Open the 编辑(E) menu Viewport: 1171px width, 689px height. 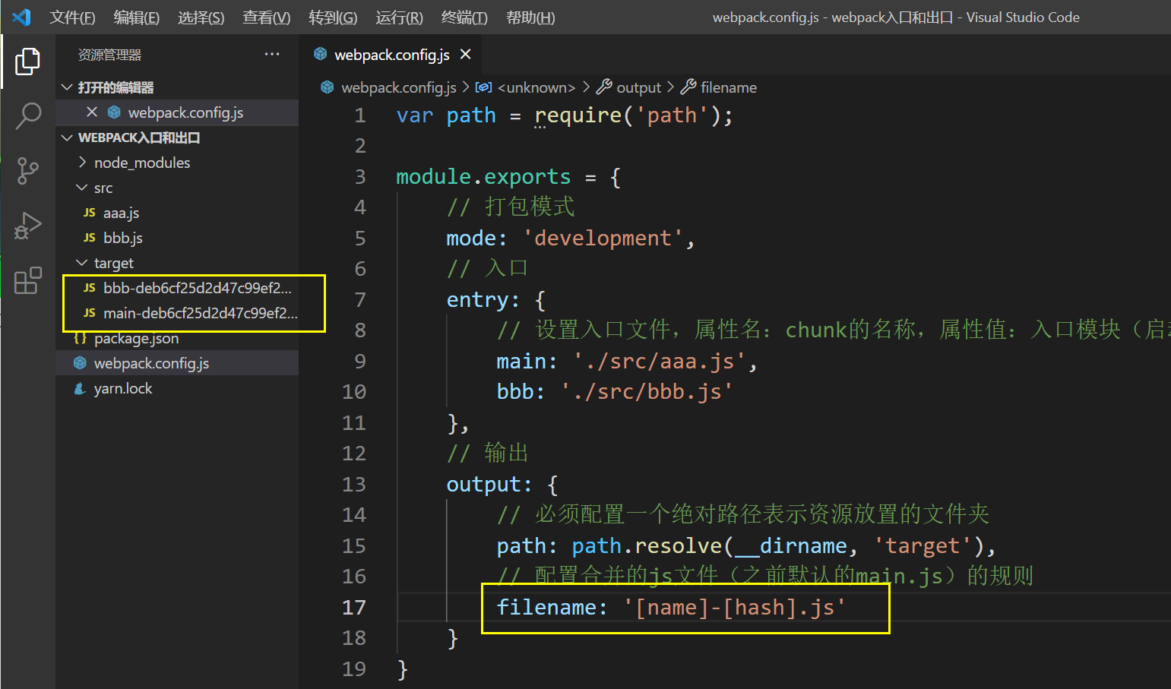[x=137, y=17]
